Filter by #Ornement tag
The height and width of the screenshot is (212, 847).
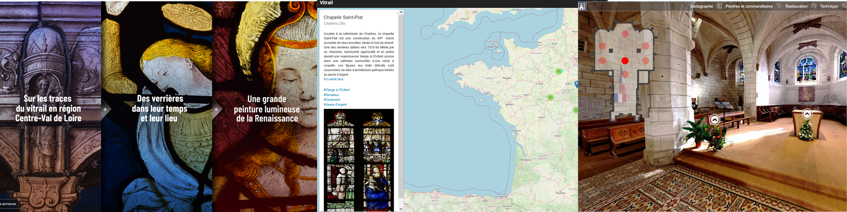click(x=332, y=100)
